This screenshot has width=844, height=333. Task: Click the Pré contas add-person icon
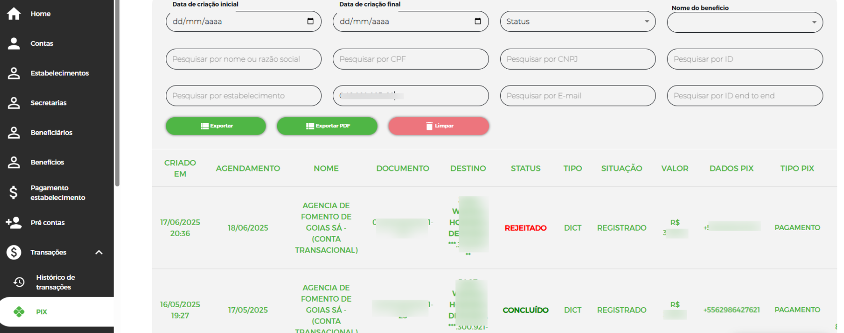14,223
